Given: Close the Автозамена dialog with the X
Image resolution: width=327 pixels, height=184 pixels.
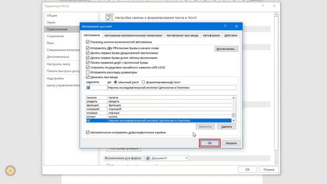Looking at the screenshot, I should pos(237,26).
